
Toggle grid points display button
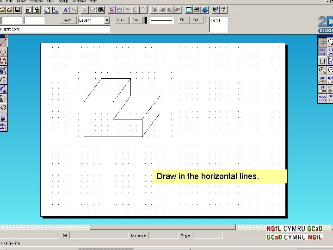tap(322, 42)
